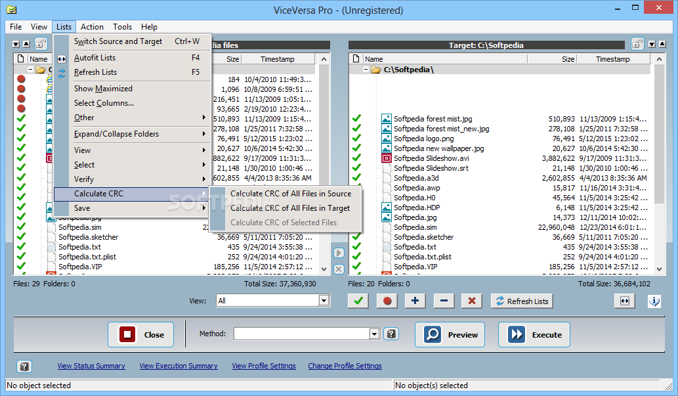
Task: Click target pane scrollbar down arrow
Action: pyautogui.click(x=659, y=269)
